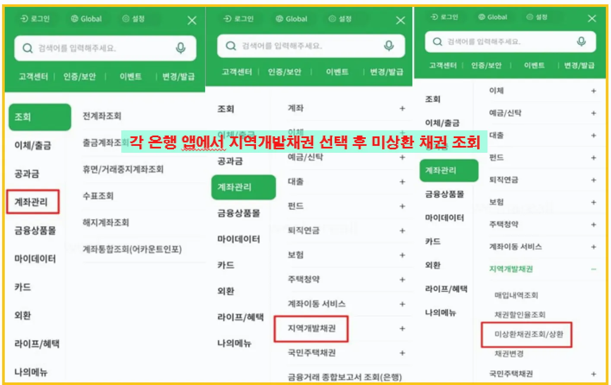Expand 이체 plus on the right screen
Viewport: 611px width, 385px height.
point(594,91)
